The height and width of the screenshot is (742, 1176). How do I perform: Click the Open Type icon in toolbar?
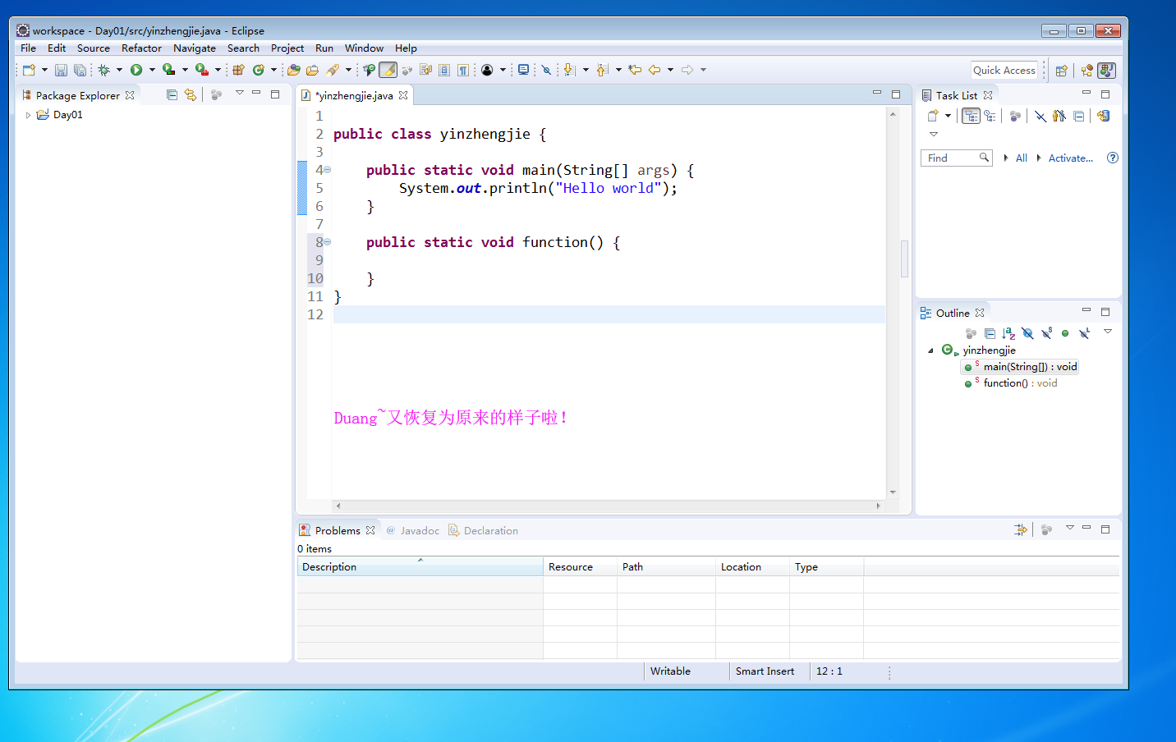point(293,70)
